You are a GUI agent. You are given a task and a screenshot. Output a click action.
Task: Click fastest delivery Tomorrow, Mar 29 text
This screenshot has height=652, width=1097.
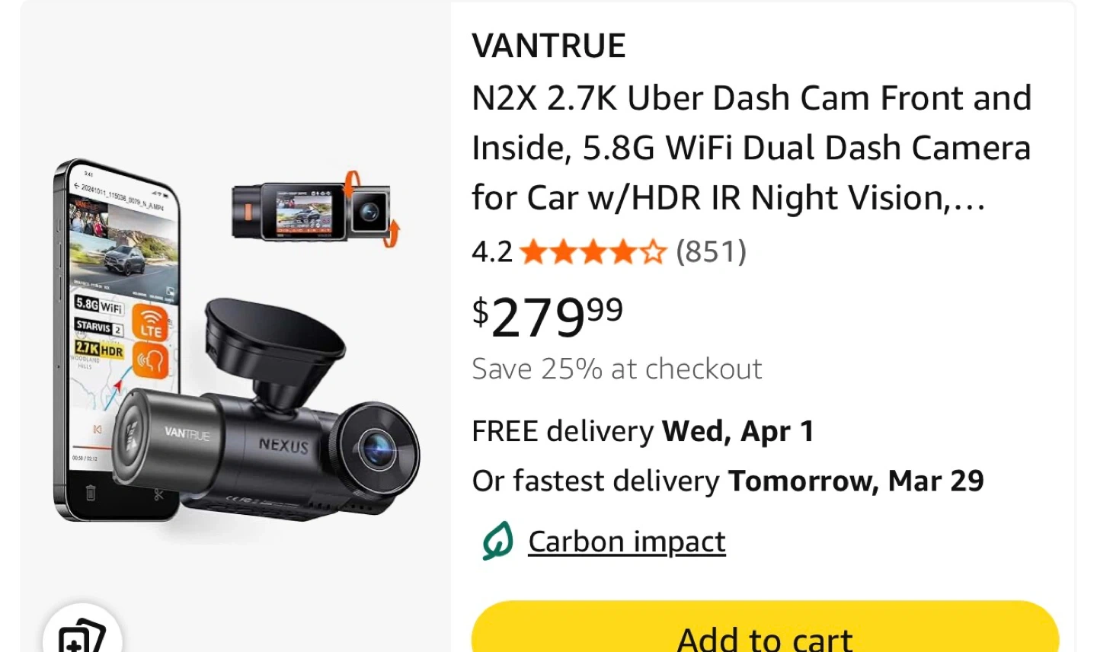click(x=728, y=481)
